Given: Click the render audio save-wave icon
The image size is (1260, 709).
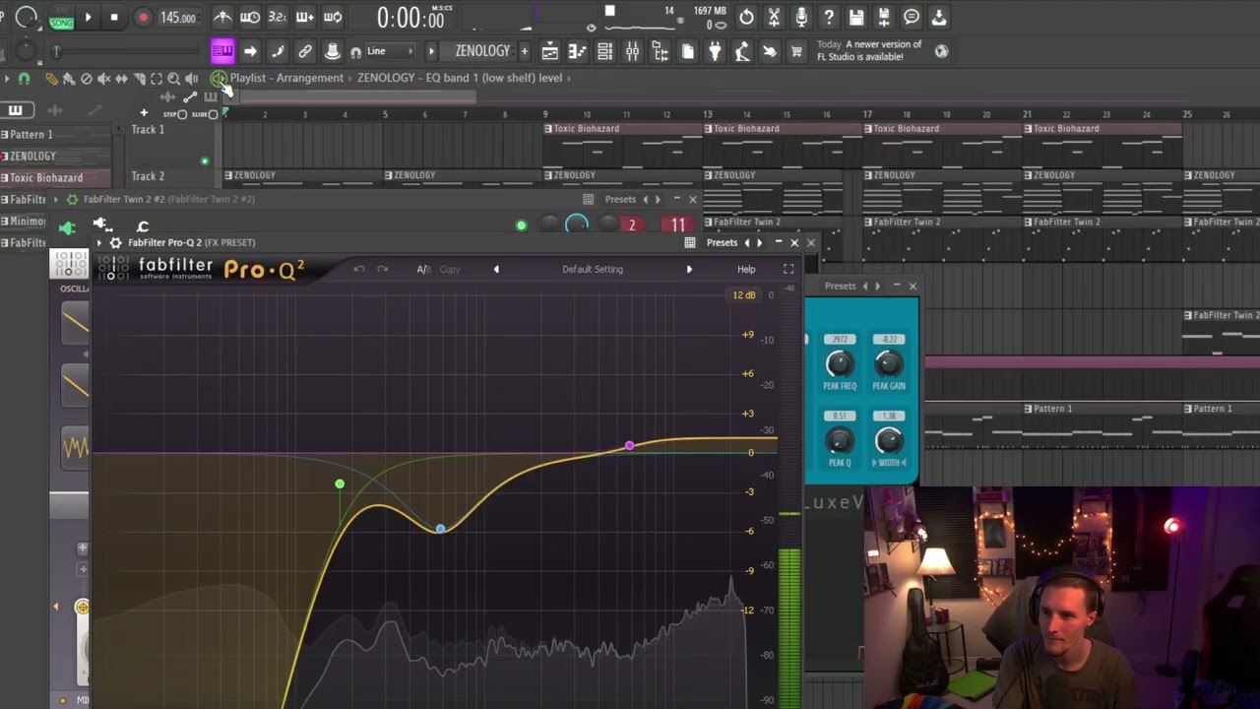Looking at the screenshot, I should pyautogui.click(x=884, y=17).
